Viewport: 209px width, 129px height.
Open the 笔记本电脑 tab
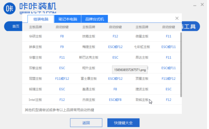coord(68,19)
